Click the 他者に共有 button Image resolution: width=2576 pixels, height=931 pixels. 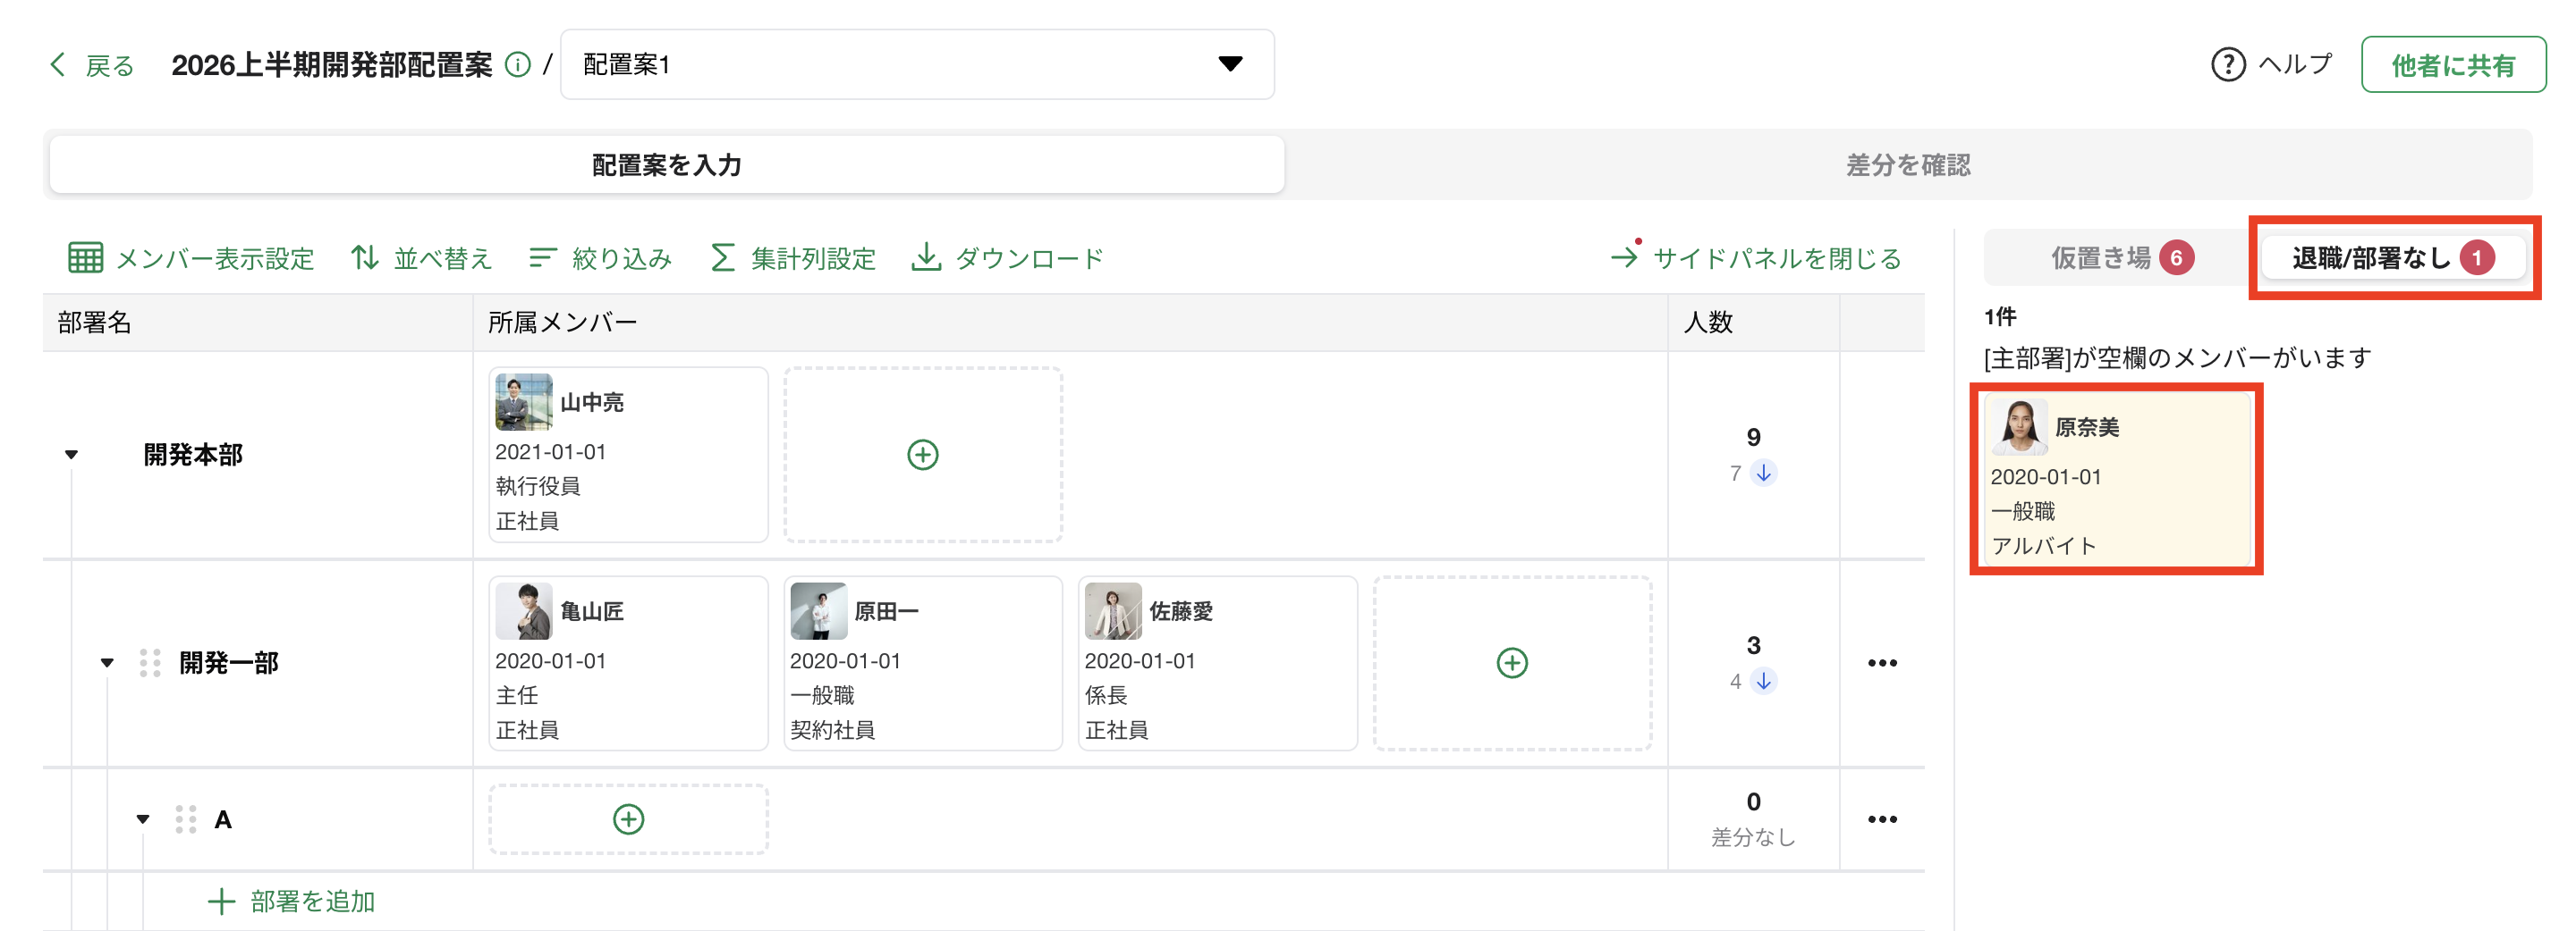pyautogui.click(x=2452, y=65)
